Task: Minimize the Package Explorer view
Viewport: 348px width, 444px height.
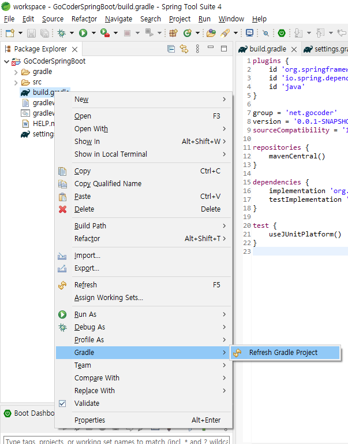Action: pyautogui.click(x=211, y=47)
